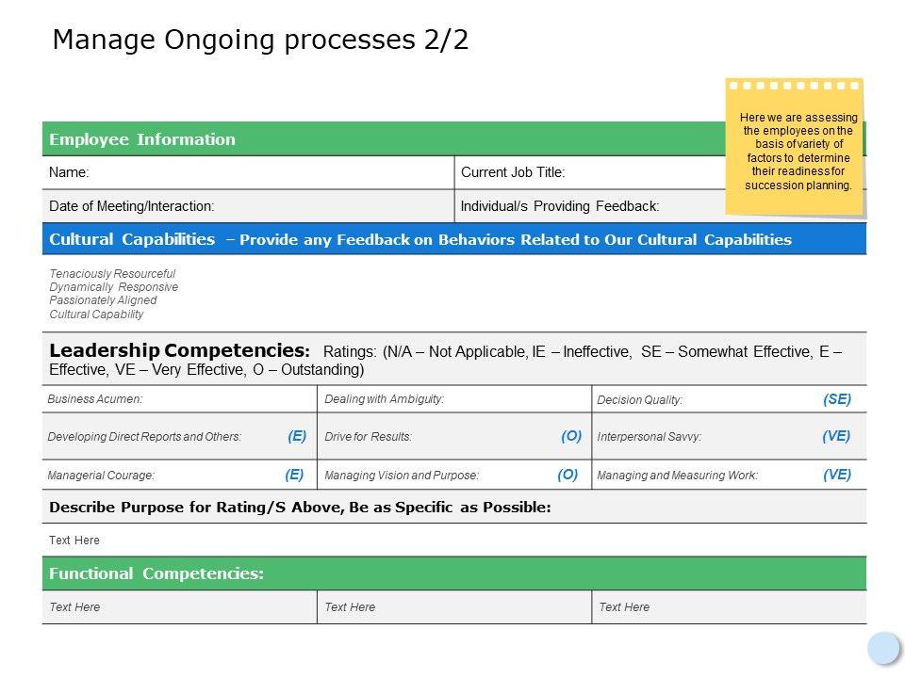Select the (E) rating for Developing Direct Reports
The width and height of the screenshot is (905, 678).
pos(297,436)
